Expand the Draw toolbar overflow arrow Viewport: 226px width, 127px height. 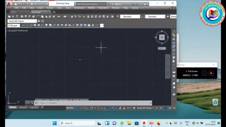(102, 25)
